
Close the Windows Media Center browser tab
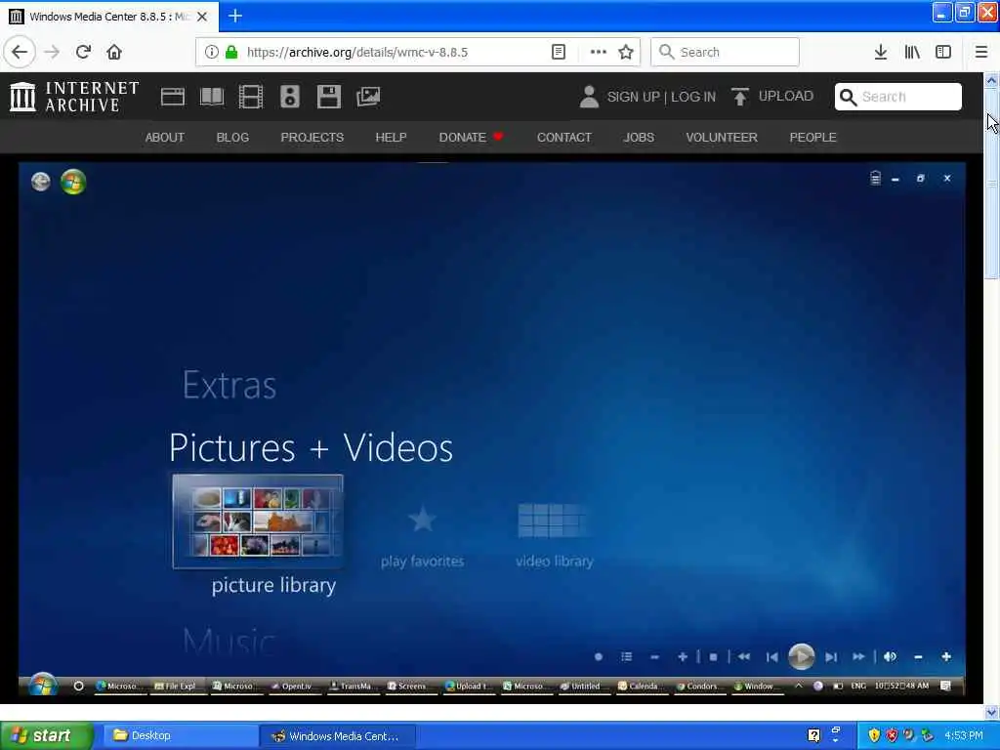pos(202,17)
